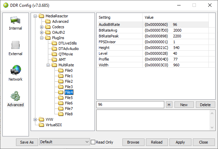
Task: Click the Close button at bottom
Action: tap(203, 142)
